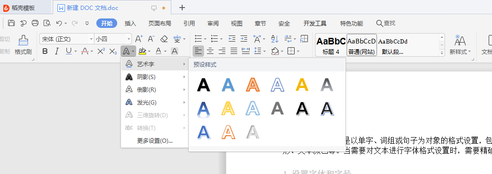Click the phonetic guide (wén) icon
492x174 pixels.
tap(177, 39)
